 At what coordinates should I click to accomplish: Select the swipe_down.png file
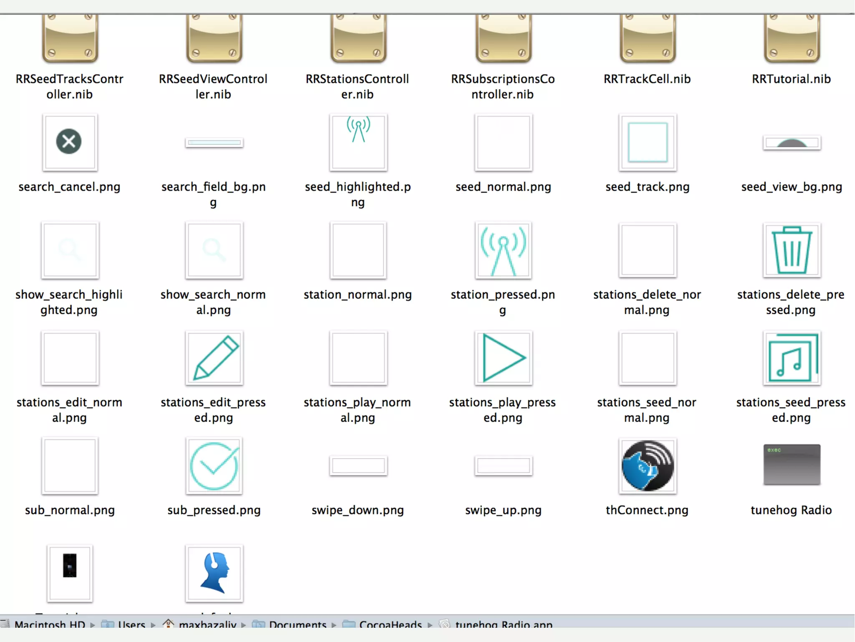358,466
